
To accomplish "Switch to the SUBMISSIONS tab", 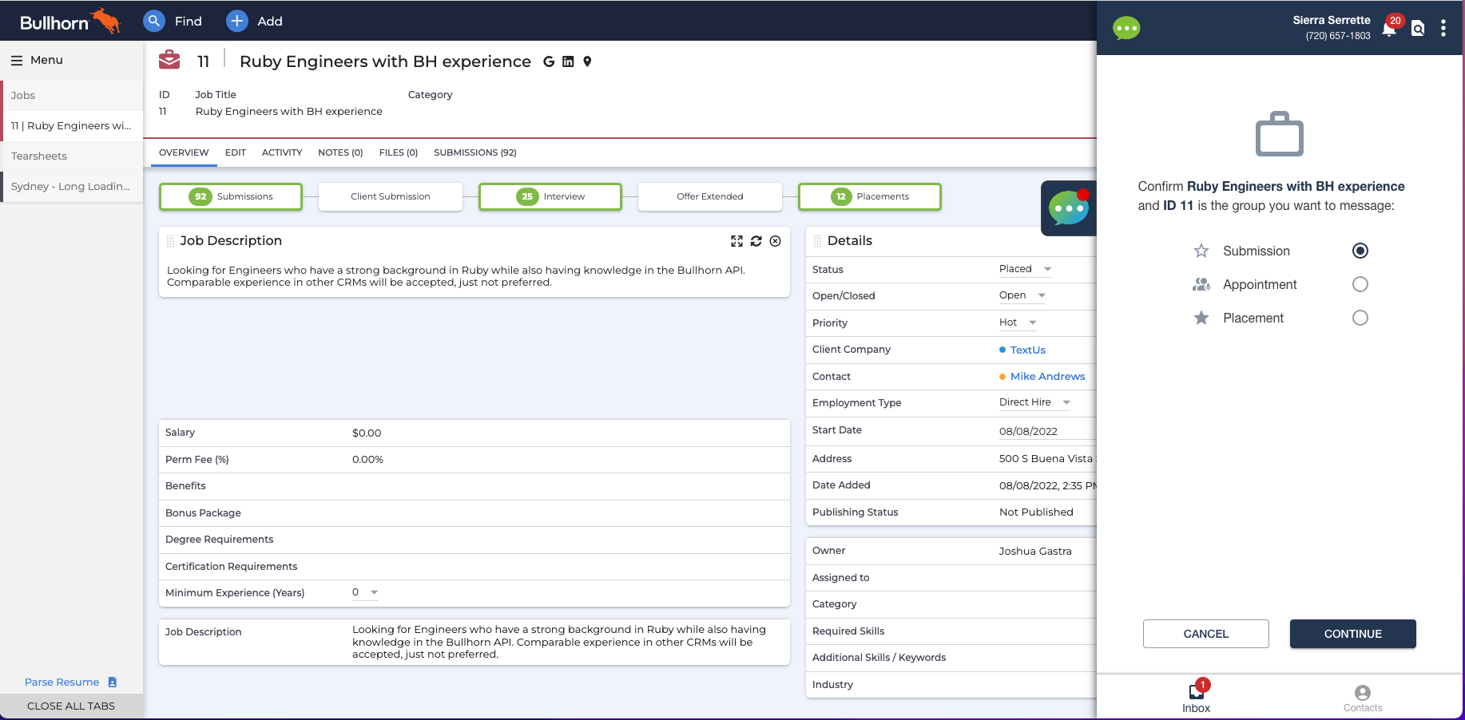I will pos(474,152).
